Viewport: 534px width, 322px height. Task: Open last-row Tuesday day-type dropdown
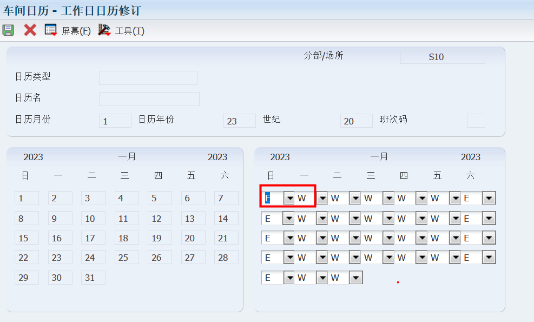[355, 278]
